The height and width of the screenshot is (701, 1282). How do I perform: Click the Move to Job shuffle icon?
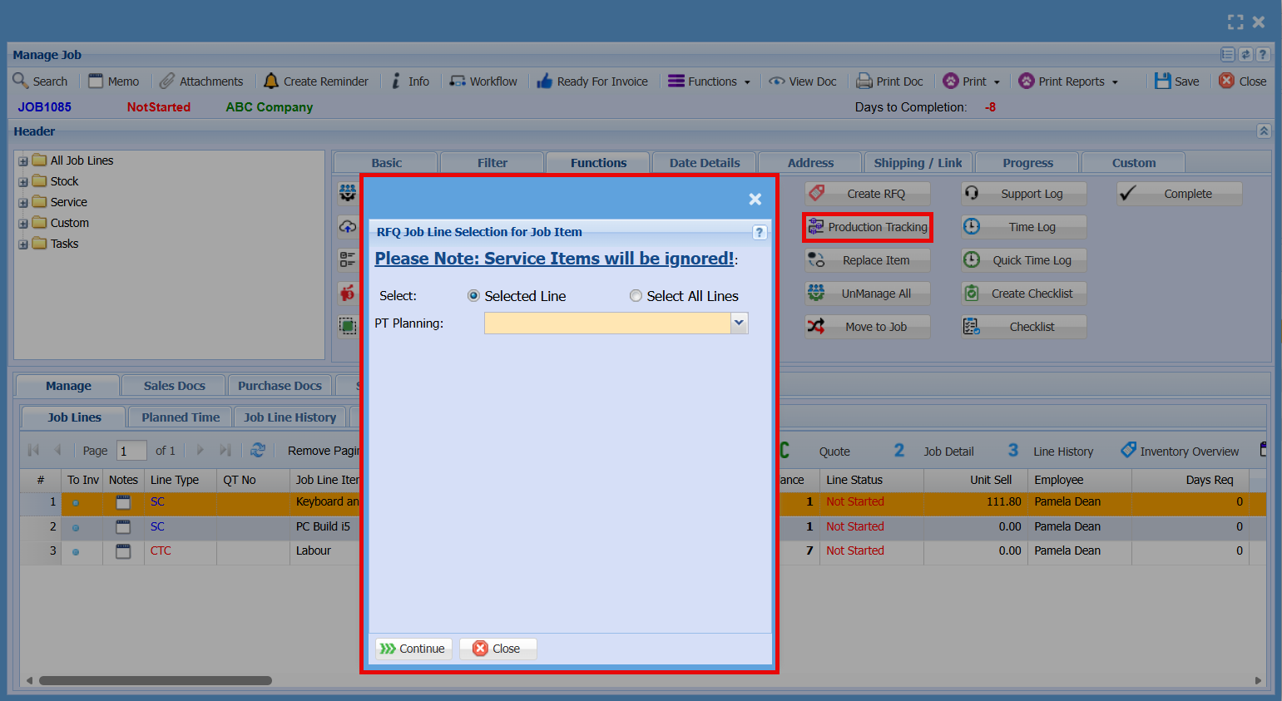[x=817, y=326]
